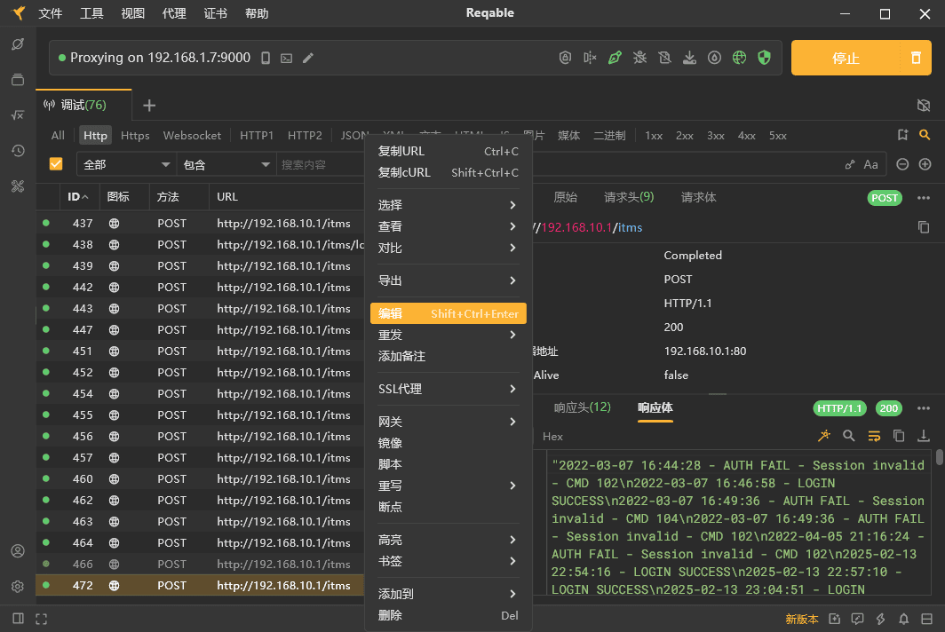
Task: Open the history clock icon in left sidebar
Action: [17, 150]
